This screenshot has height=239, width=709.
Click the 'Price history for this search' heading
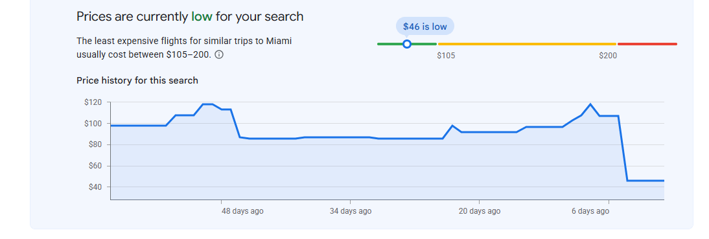pyautogui.click(x=137, y=80)
